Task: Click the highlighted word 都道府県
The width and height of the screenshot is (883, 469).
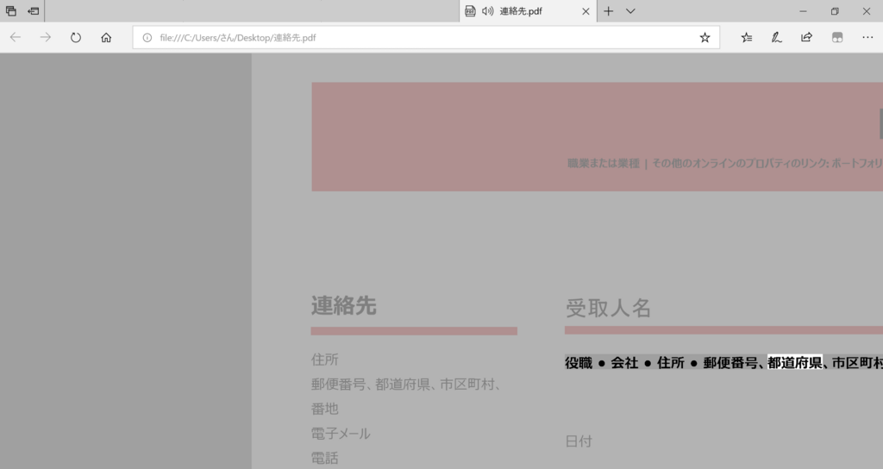Action: point(794,363)
